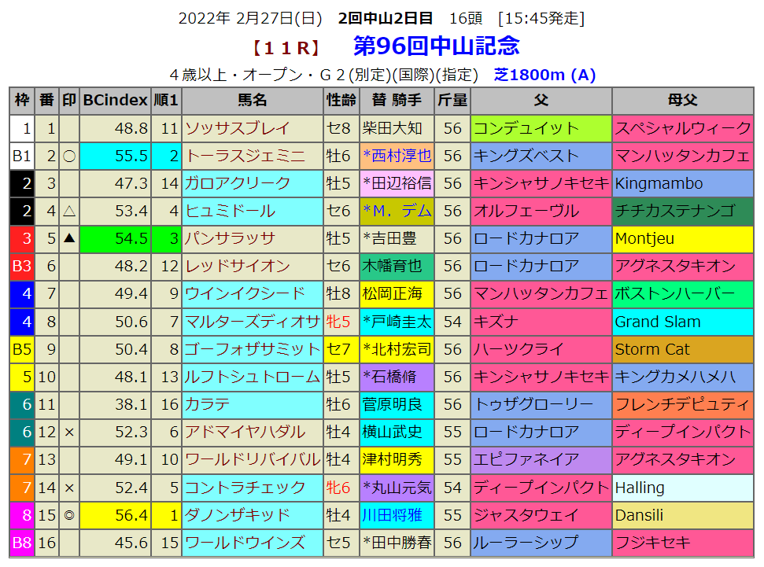Viewport: 764px width, 567px height.
Task: Click the × mark for アドマイヤハダル
Action: tap(69, 432)
